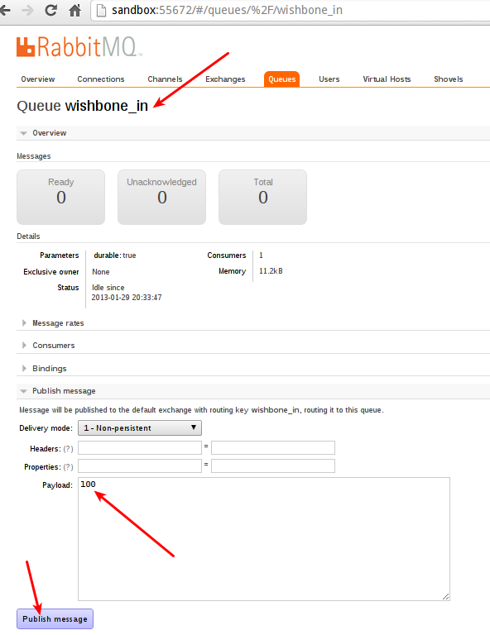Image resolution: width=490 pixels, height=635 pixels.
Task: Open the Virtual Hosts tab
Action: (387, 79)
